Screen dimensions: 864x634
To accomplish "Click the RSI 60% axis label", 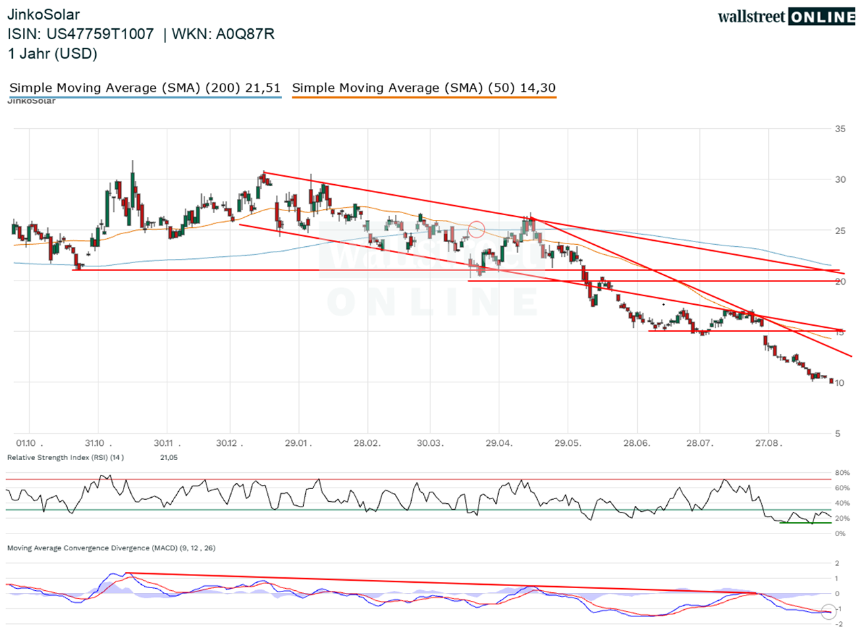I will tap(842, 488).
